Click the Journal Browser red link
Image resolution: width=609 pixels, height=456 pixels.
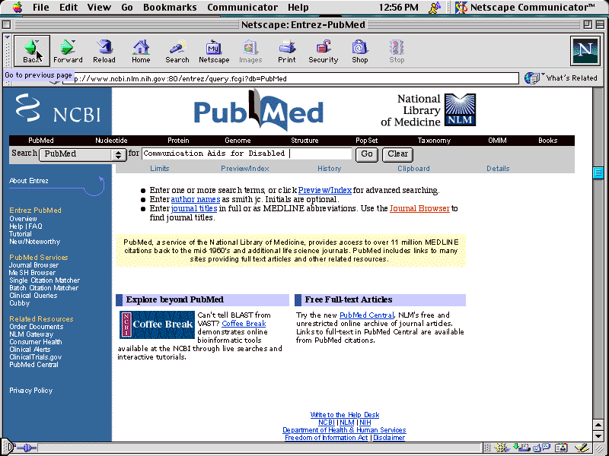tap(419, 208)
